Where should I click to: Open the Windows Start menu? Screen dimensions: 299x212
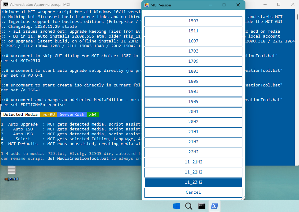[176, 206]
